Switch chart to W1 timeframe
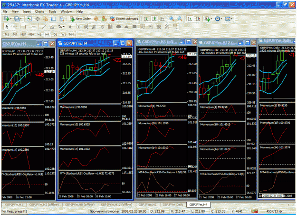297x215 pixels. click(x=64, y=35)
